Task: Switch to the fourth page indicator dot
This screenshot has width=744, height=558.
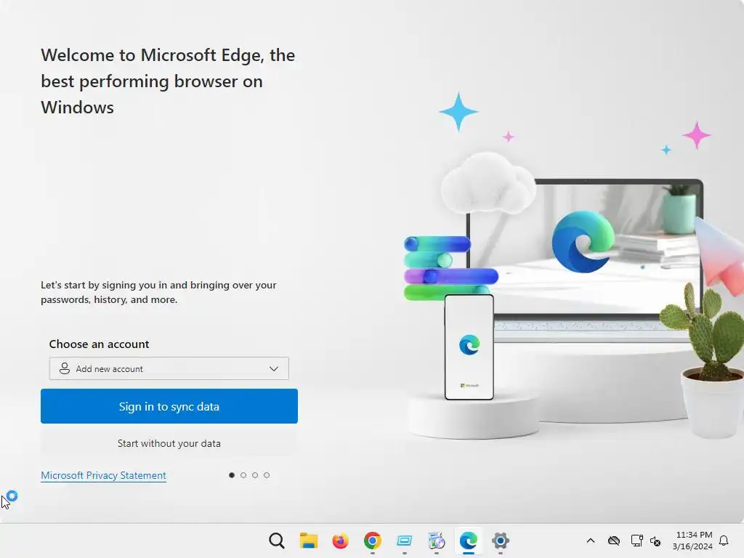Action: coord(267,475)
